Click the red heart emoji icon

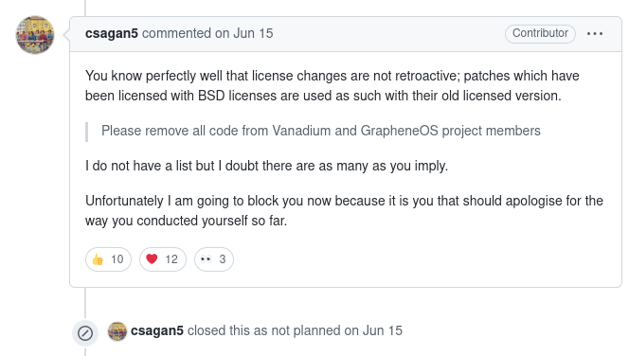pos(152,259)
